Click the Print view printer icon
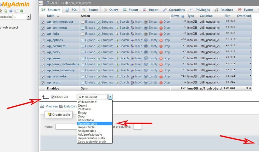 click(x=42, y=106)
